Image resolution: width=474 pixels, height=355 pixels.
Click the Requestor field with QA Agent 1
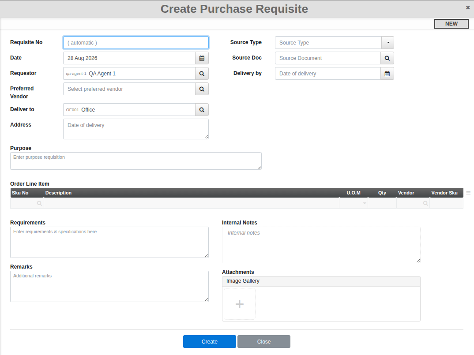pos(129,73)
